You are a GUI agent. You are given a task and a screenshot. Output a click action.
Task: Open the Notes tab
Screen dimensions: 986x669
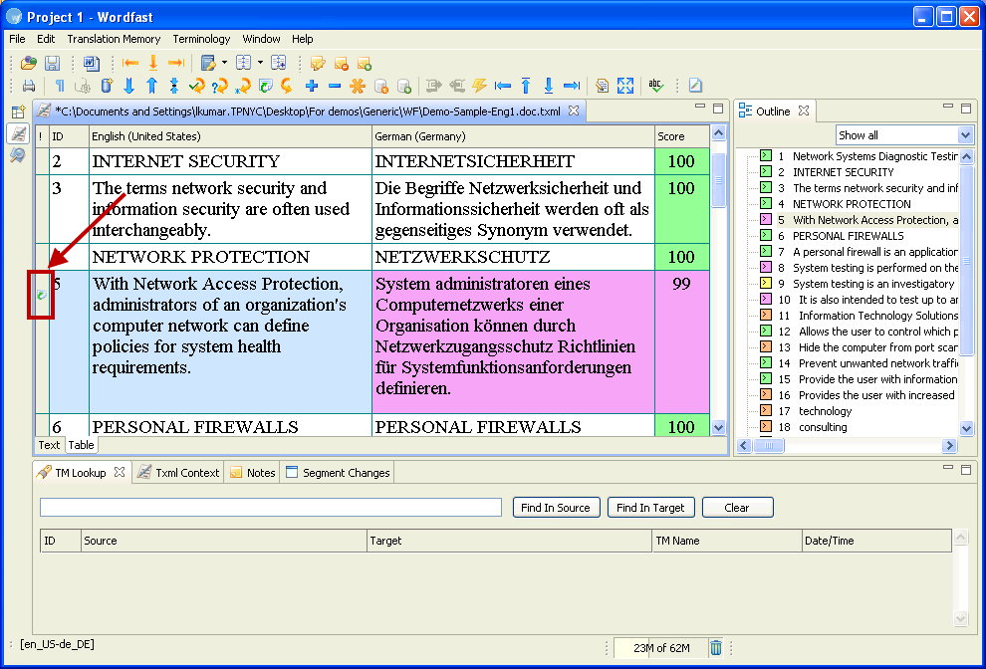click(x=253, y=473)
